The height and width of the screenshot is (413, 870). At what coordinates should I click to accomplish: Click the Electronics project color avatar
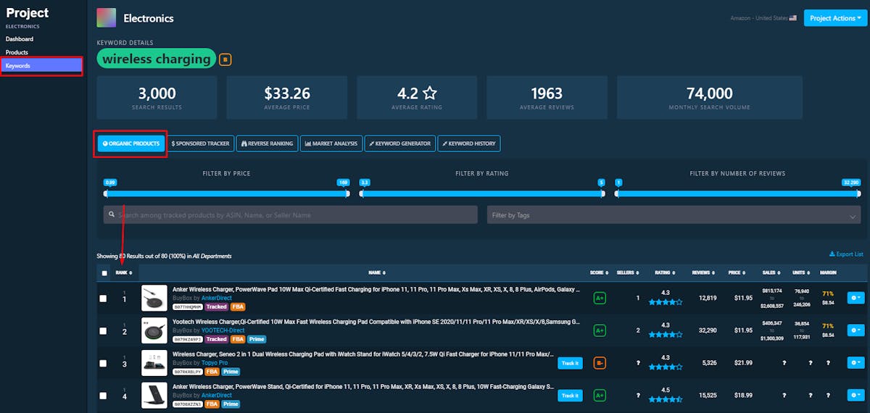106,18
